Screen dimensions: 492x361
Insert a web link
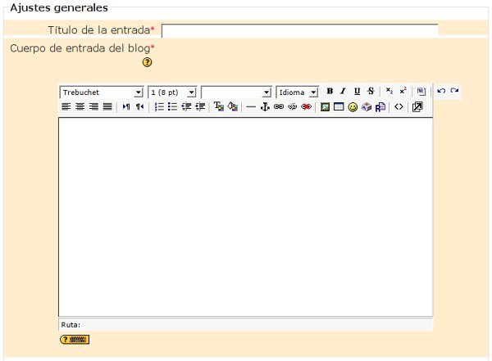pyautogui.click(x=279, y=107)
